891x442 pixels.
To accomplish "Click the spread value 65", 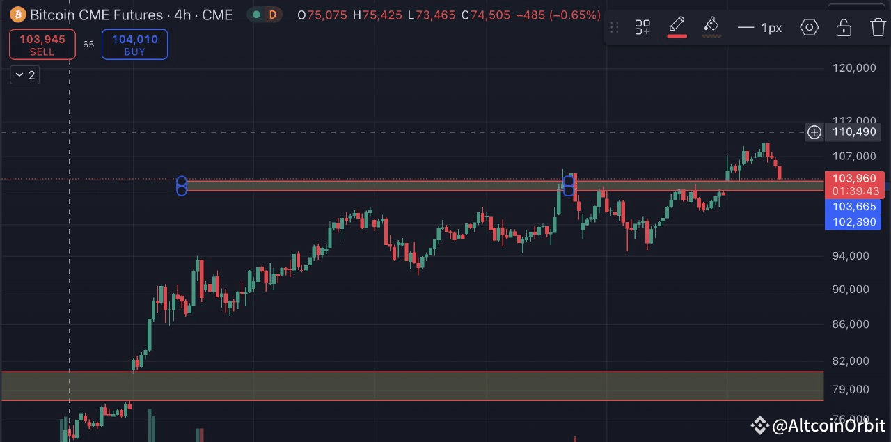I will click(88, 45).
